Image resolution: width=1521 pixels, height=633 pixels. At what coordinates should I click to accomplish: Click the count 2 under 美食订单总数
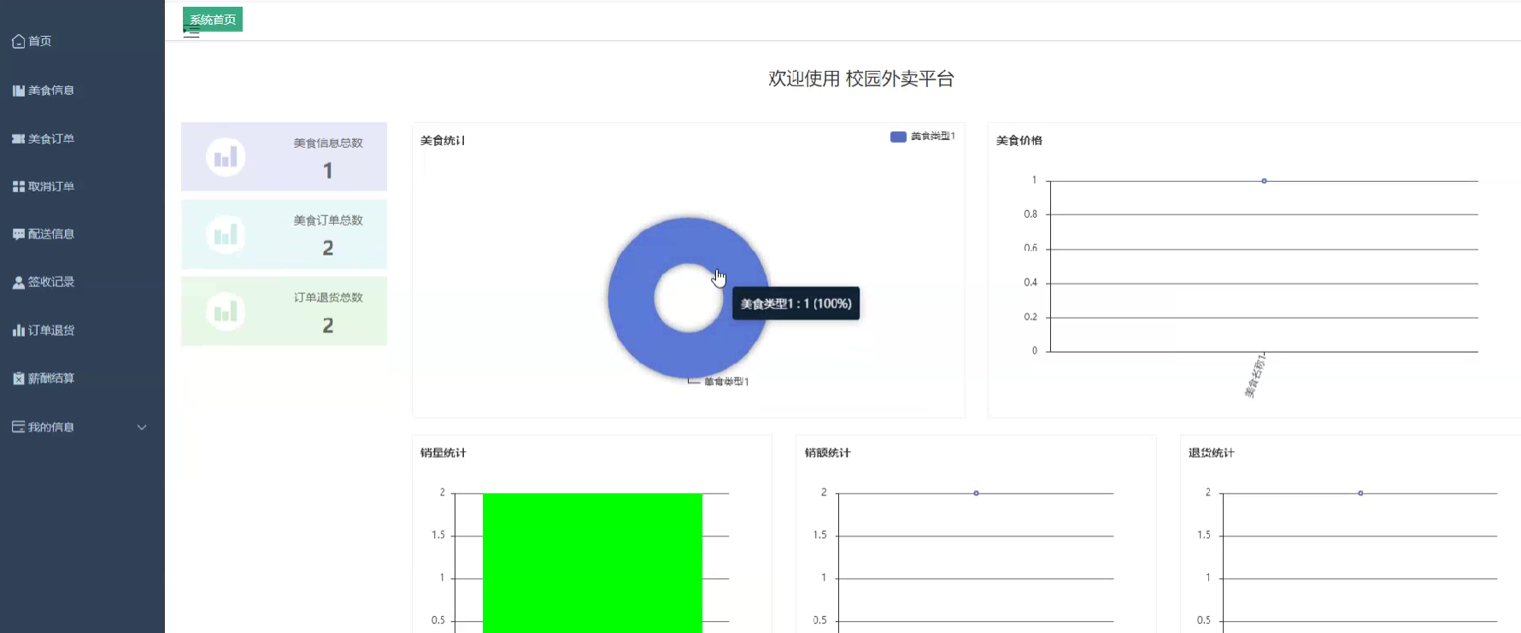coord(328,248)
